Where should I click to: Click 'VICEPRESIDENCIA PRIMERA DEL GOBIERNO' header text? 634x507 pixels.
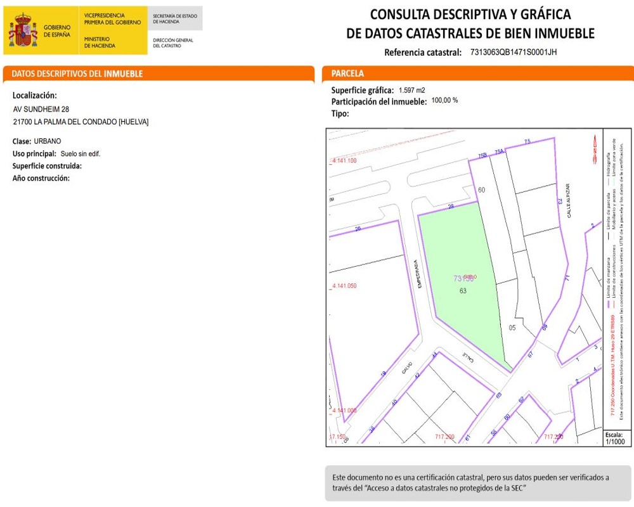(x=112, y=18)
